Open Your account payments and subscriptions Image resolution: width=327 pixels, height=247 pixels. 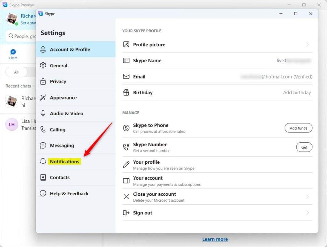click(217, 181)
